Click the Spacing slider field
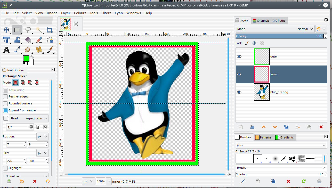This screenshot has width=332, height=188. pos(280,174)
